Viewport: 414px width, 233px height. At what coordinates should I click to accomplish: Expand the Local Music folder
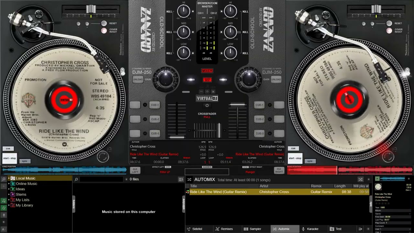click(x=9, y=178)
